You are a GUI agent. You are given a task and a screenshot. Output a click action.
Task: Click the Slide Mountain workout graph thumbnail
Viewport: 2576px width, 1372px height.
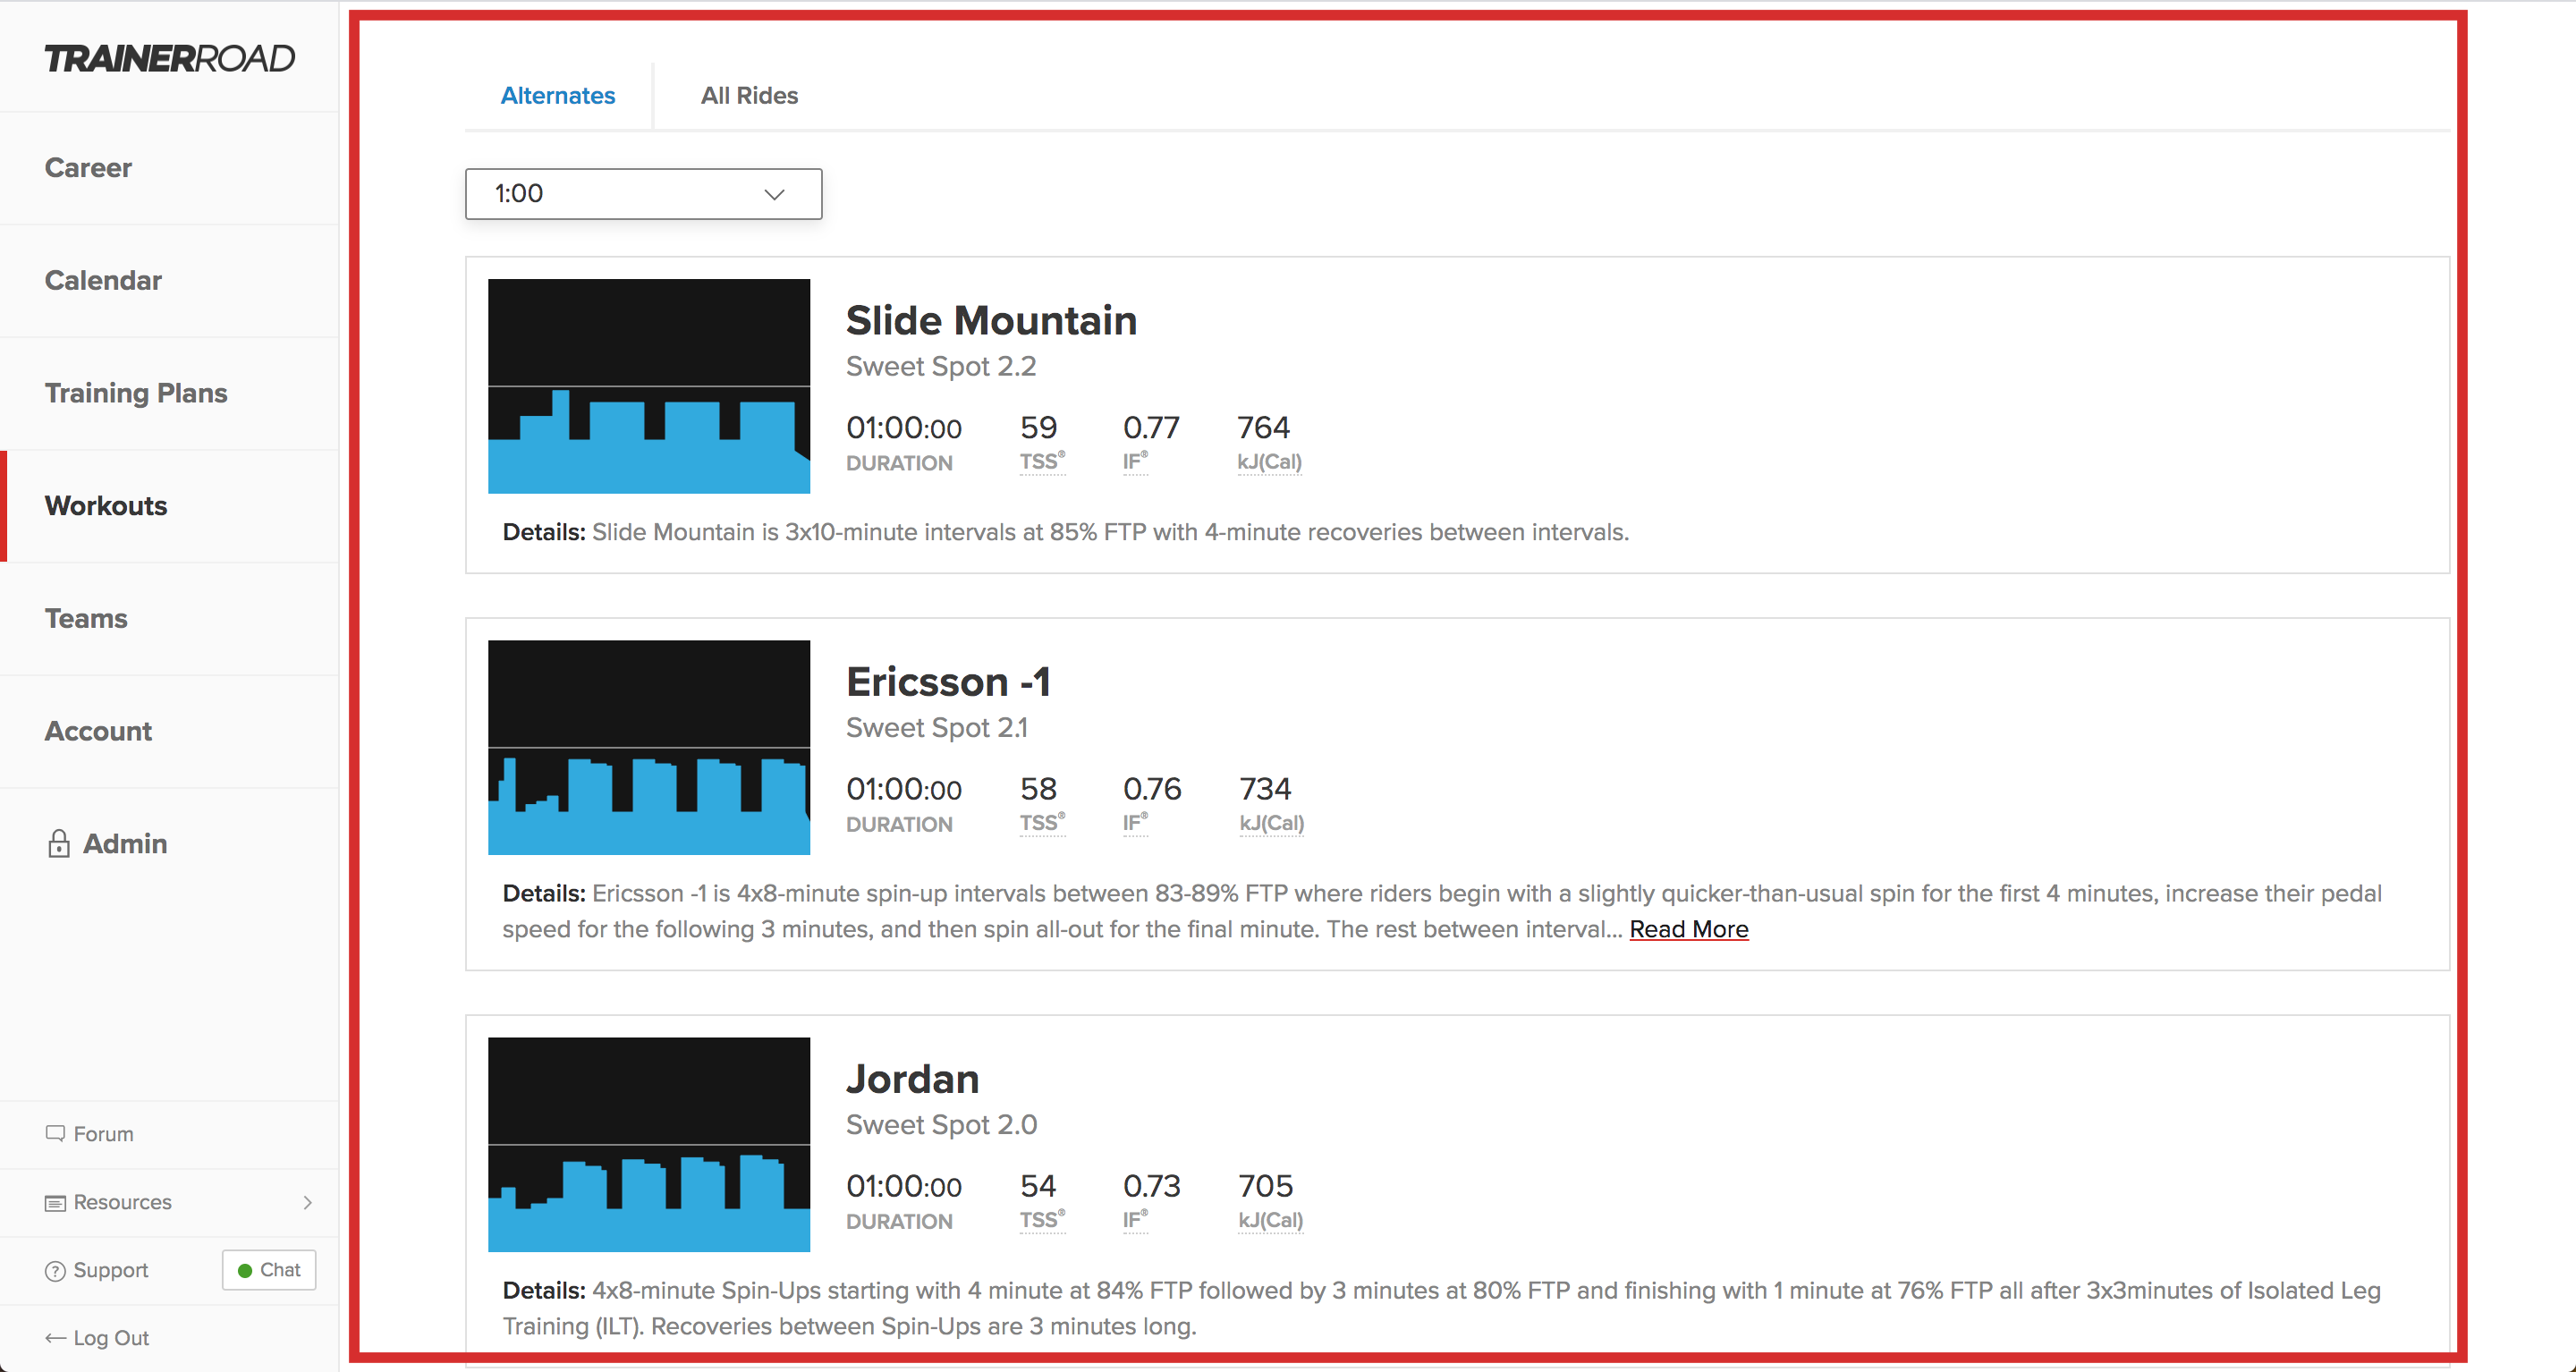(649, 386)
